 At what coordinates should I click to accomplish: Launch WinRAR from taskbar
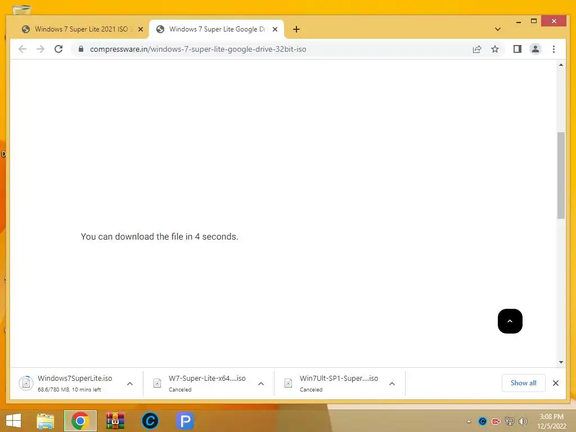click(115, 421)
